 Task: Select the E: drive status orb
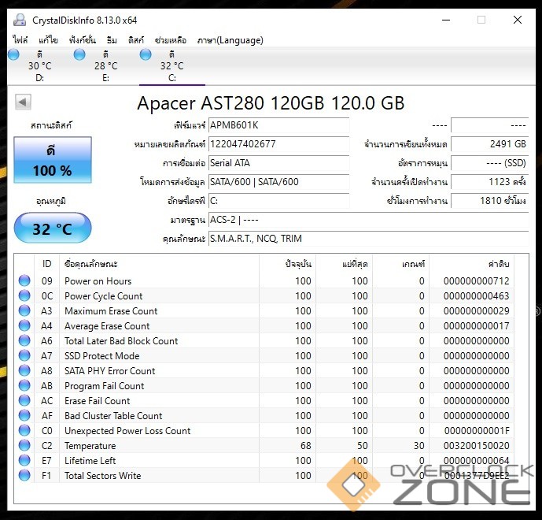point(79,54)
